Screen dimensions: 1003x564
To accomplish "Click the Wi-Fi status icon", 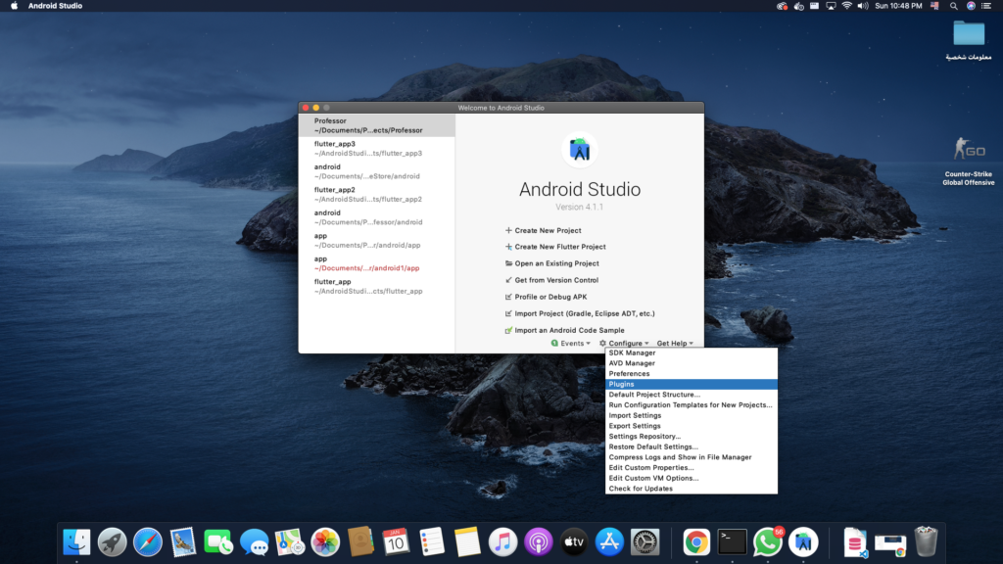I will tap(847, 6).
